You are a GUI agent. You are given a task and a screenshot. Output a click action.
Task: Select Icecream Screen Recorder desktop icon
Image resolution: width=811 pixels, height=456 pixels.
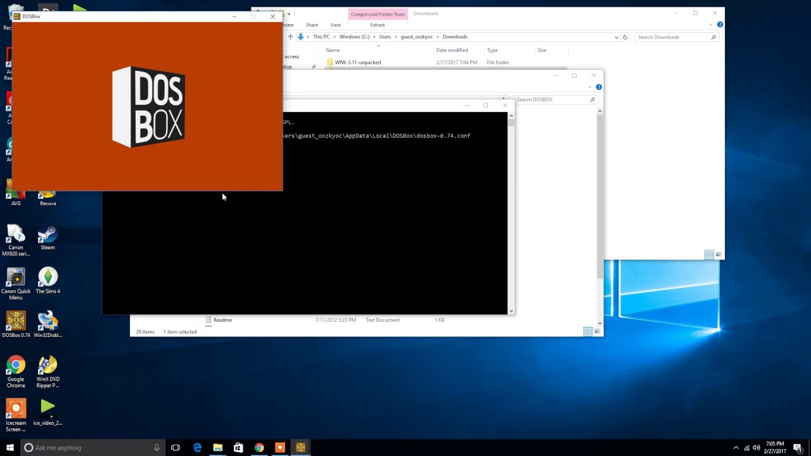click(16, 415)
